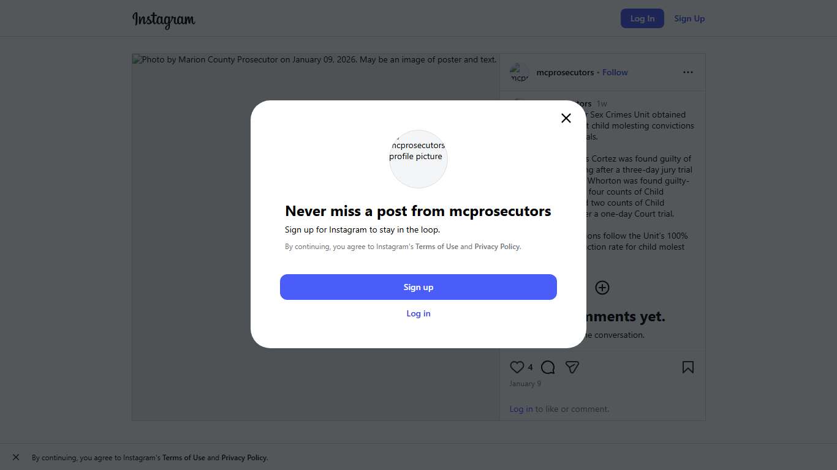Open comments via speech bubble icon
The image size is (837, 470).
pos(548,367)
